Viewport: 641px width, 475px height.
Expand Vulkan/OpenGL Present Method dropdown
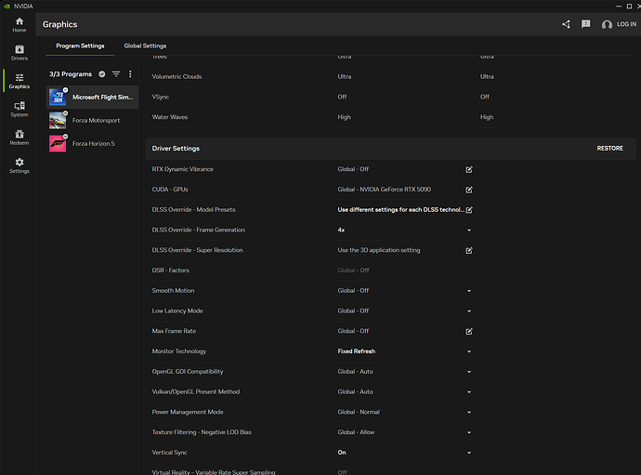pos(469,392)
